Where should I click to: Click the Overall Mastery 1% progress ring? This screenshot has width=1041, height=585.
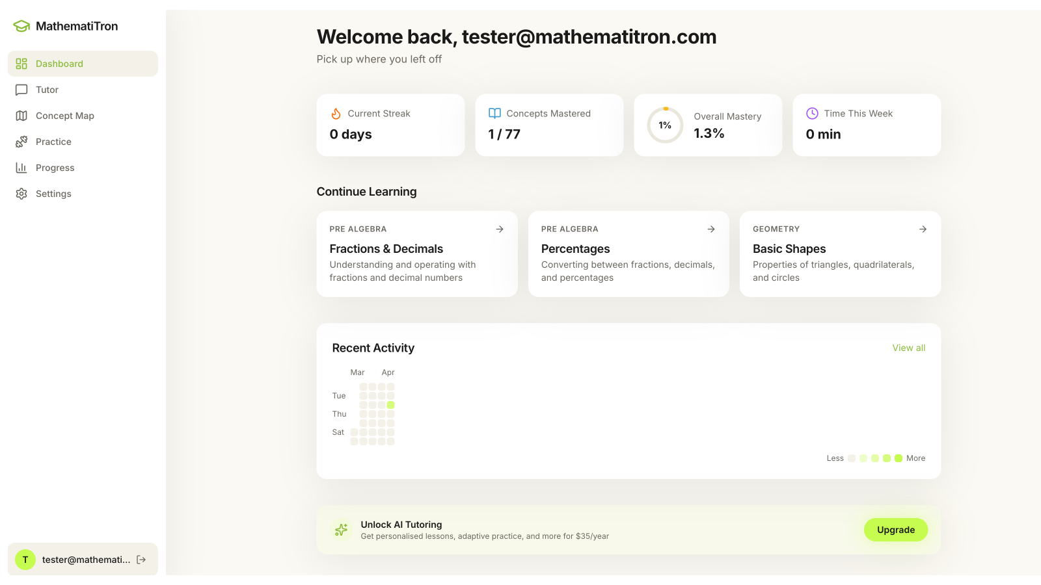[665, 125]
